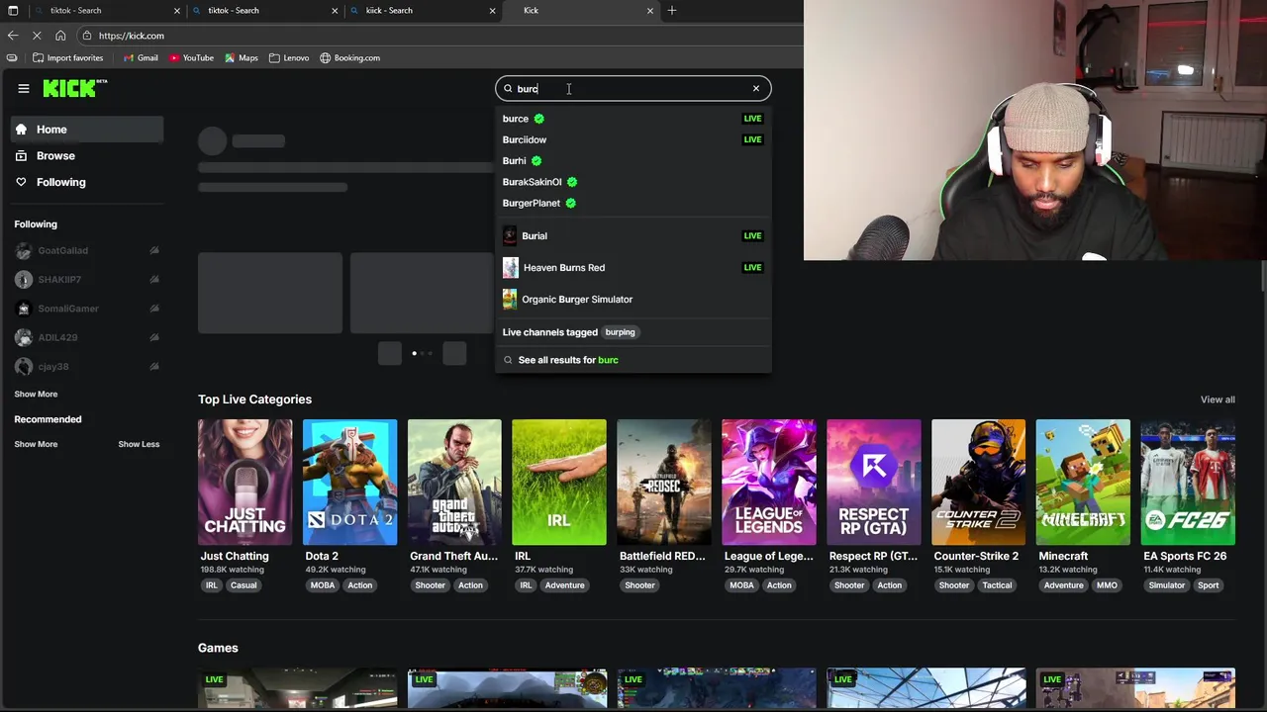This screenshot has height=712, width=1267.
Task: Click the burping tag chip
Action: click(621, 332)
